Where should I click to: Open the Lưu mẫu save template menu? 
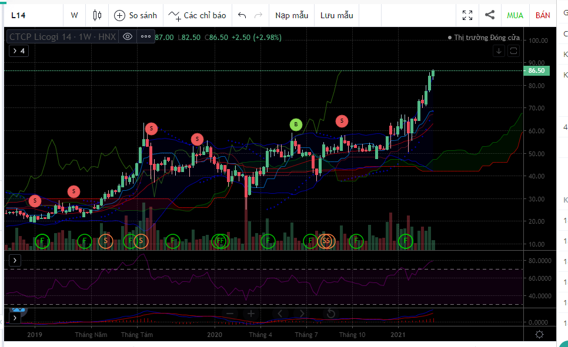coord(336,15)
